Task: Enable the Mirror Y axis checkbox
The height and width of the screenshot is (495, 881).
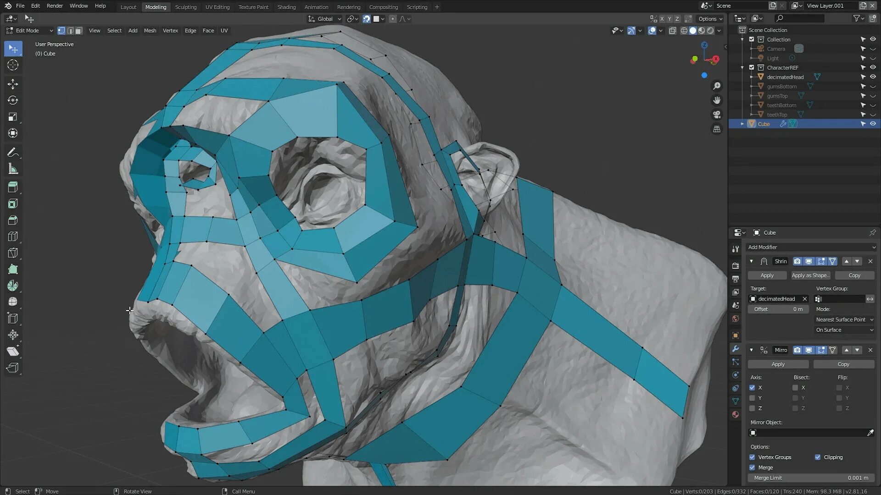Action: 752,398
